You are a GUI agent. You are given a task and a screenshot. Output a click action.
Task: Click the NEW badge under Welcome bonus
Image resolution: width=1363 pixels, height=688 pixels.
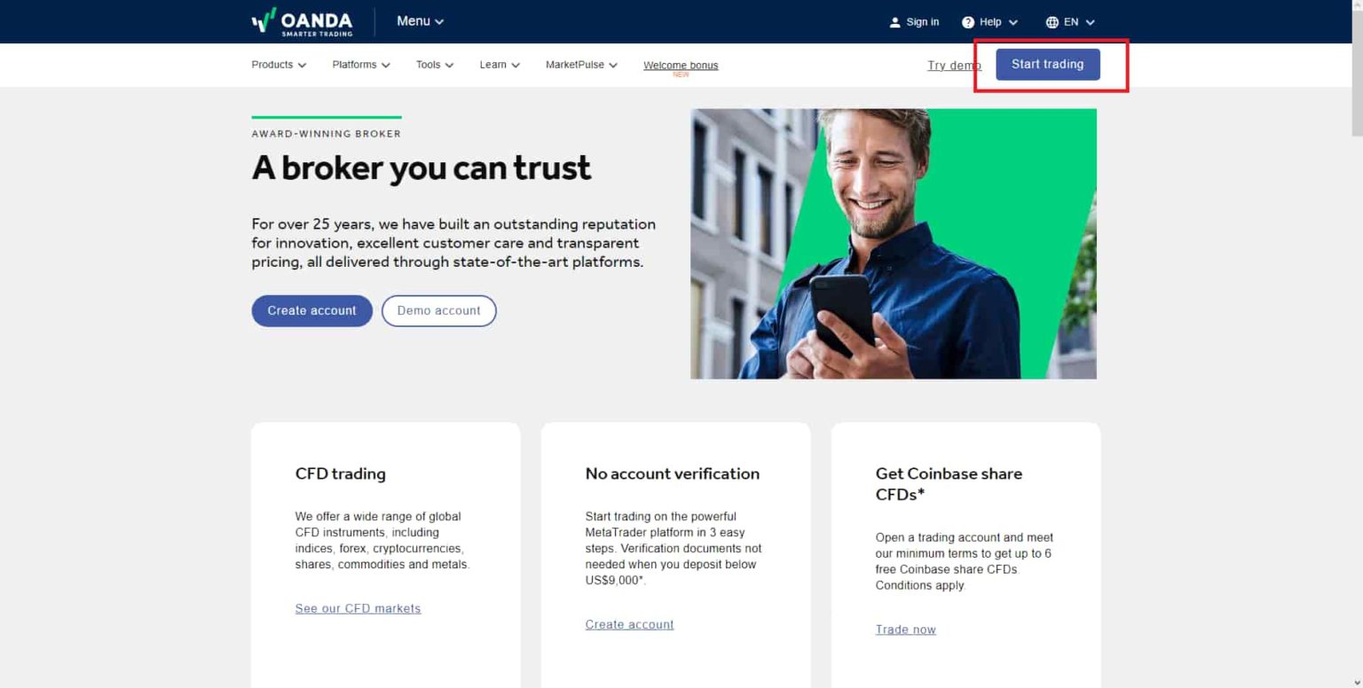(x=681, y=75)
